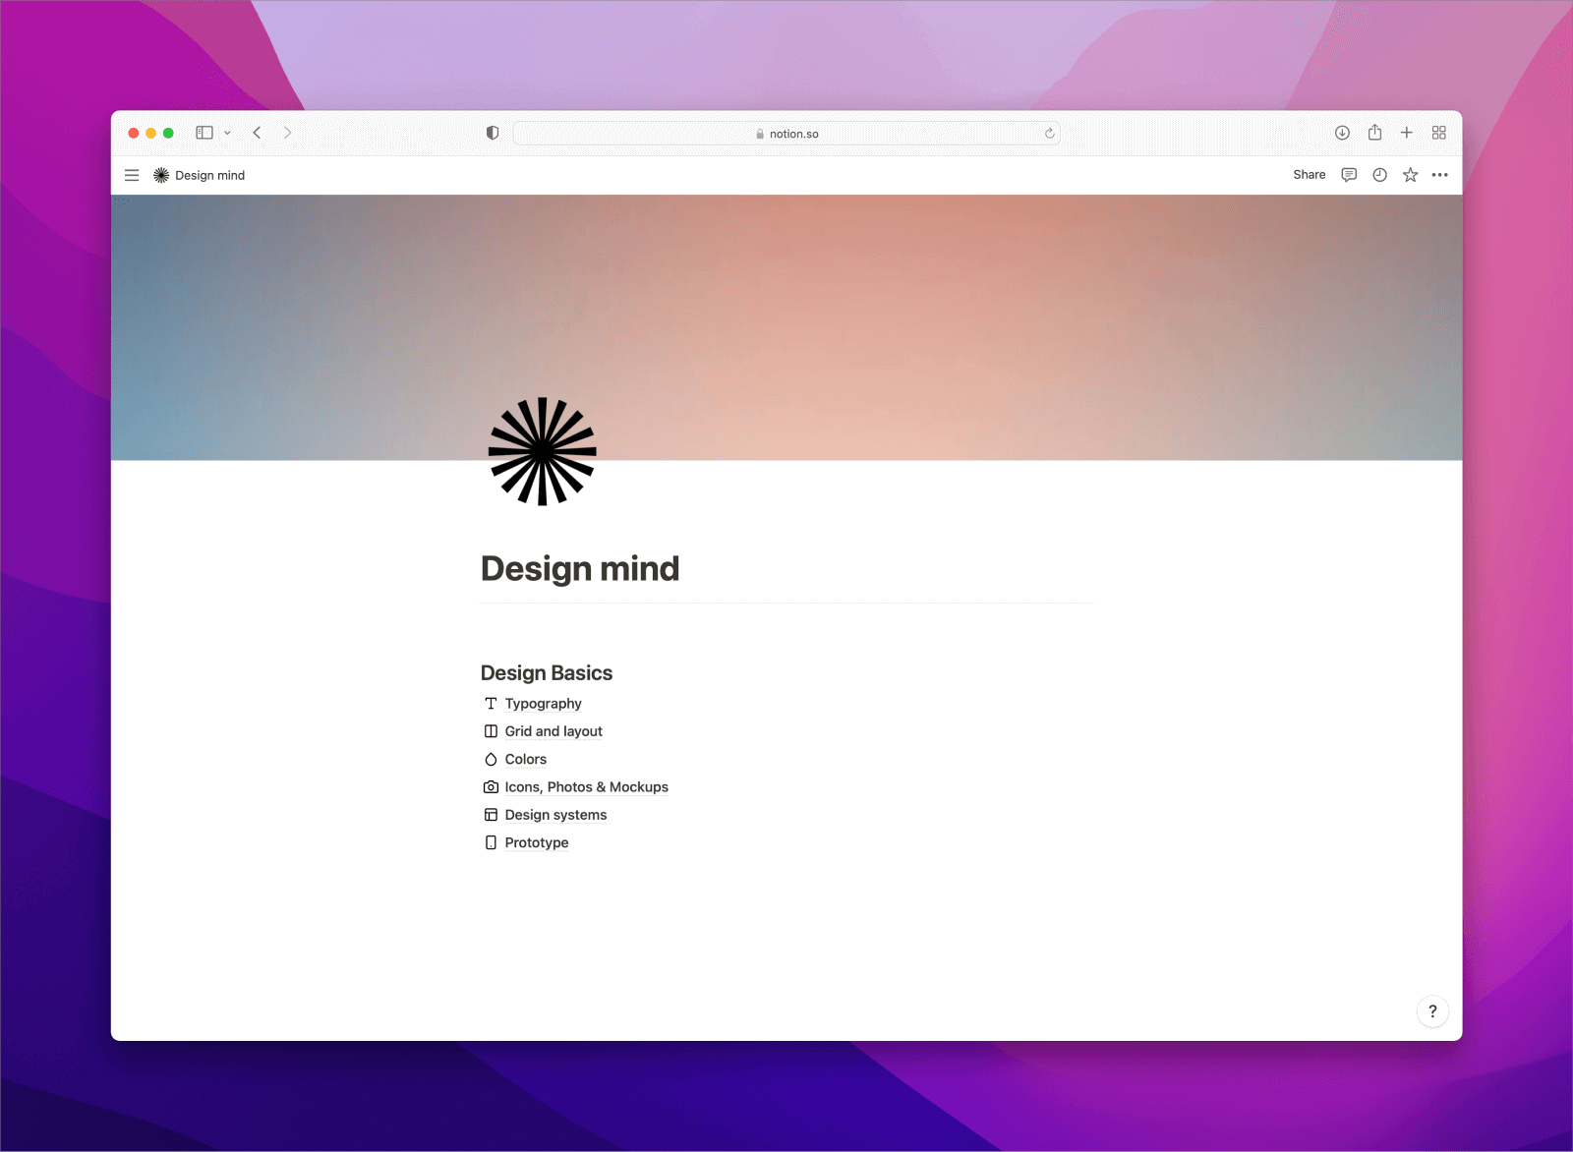Click the camera icon beside Icons, Photos & Mockups
The height and width of the screenshot is (1152, 1573).
[491, 787]
